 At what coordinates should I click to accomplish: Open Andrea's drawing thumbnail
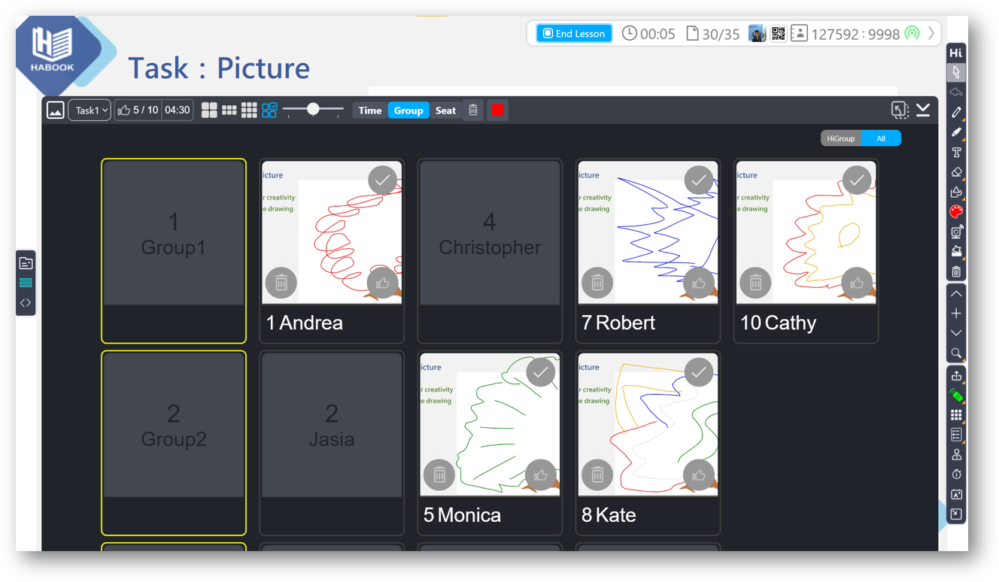pyautogui.click(x=332, y=232)
